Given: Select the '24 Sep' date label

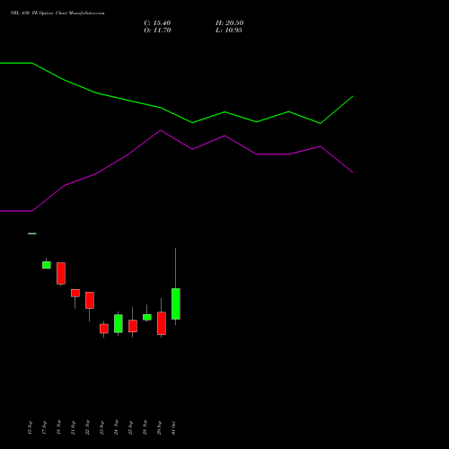Looking at the screenshot, I should point(116,427).
